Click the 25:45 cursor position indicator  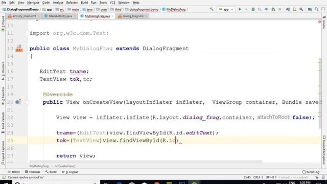247,177
